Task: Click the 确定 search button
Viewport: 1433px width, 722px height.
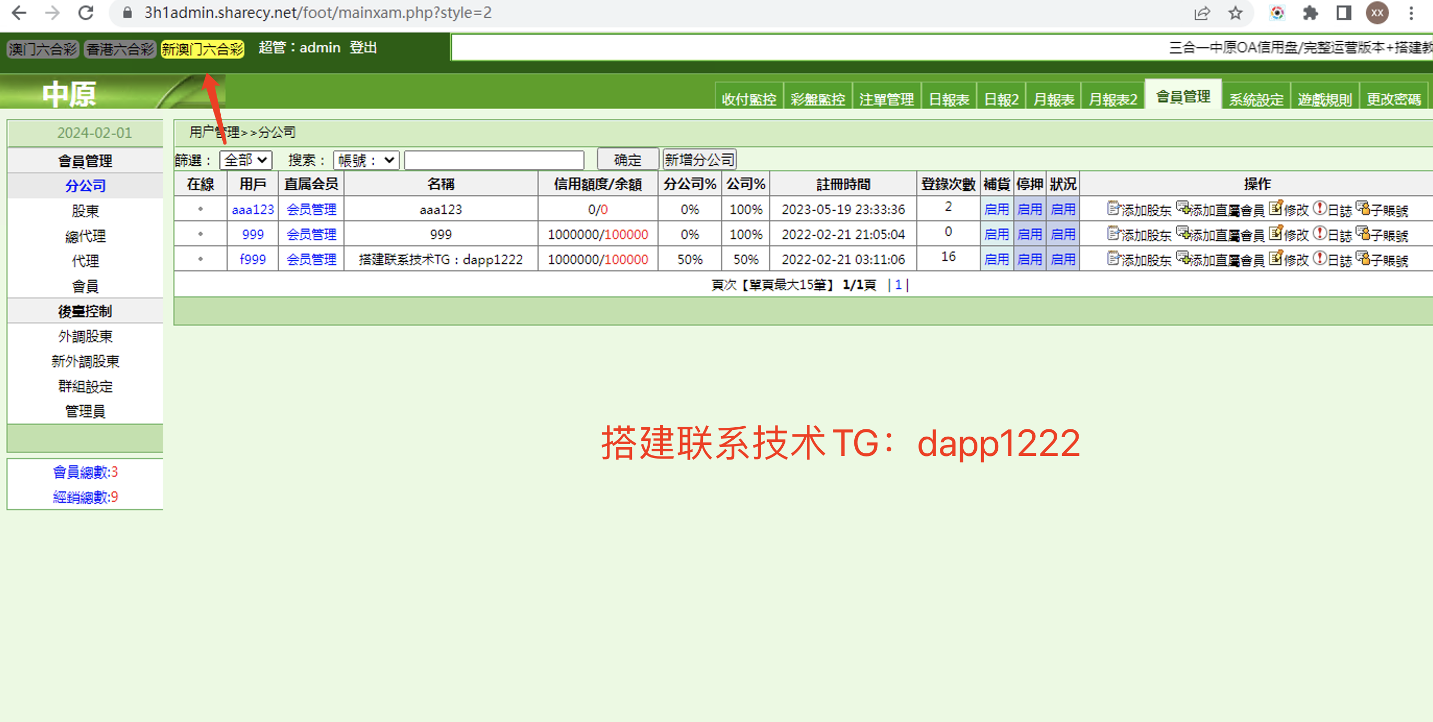Action: point(627,160)
